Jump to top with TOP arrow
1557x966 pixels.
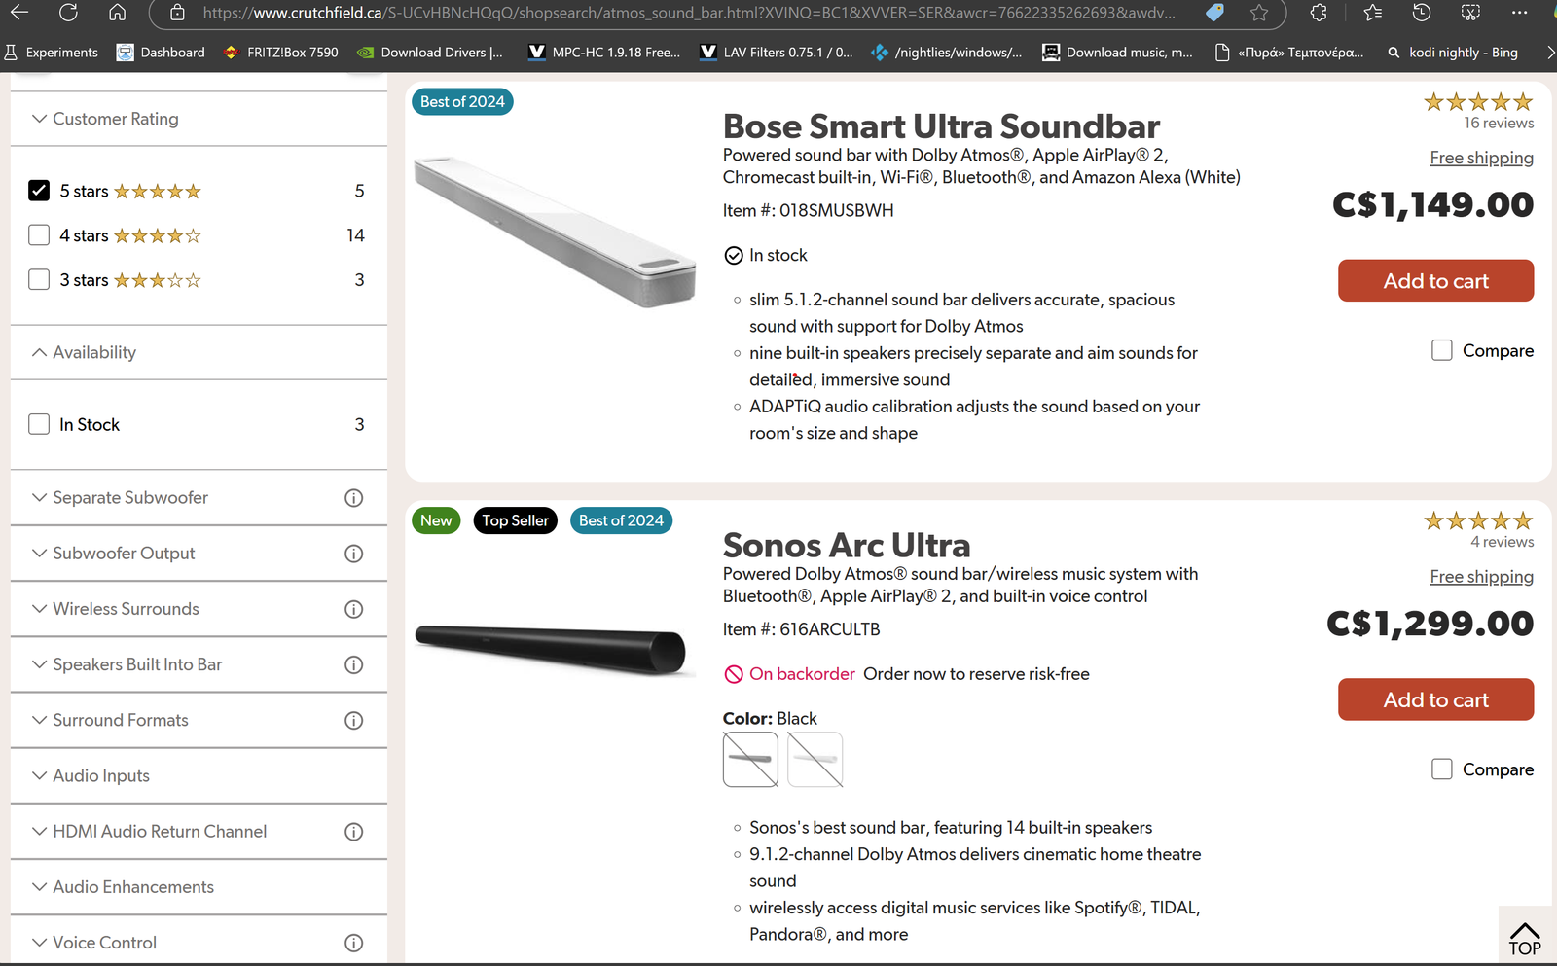(x=1524, y=939)
